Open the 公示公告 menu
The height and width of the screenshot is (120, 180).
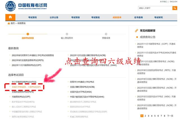[54, 17]
